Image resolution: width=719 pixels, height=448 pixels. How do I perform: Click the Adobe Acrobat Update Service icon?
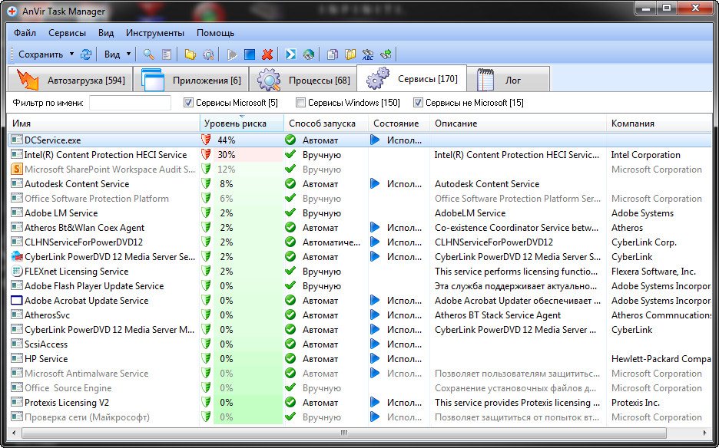(16, 301)
